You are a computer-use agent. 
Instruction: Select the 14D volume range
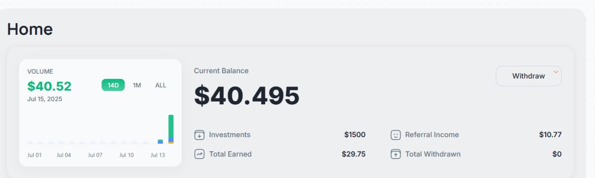pyautogui.click(x=113, y=85)
